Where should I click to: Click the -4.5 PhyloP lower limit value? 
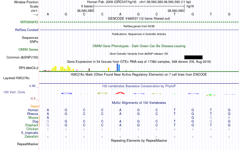point(33,99)
